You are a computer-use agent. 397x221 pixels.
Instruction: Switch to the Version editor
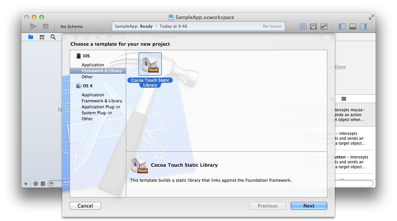[x=324, y=27]
